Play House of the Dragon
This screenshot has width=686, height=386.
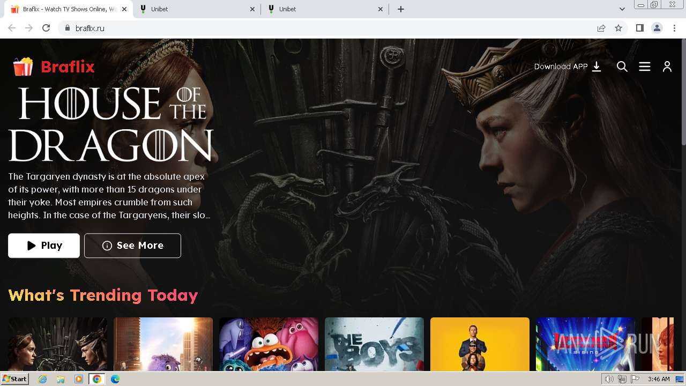(x=44, y=246)
